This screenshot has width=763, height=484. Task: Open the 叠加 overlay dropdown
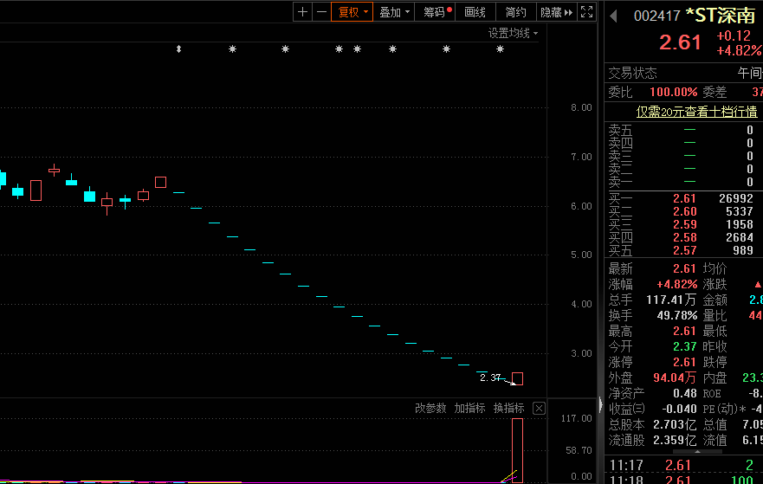pyautogui.click(x=394, y=11)
